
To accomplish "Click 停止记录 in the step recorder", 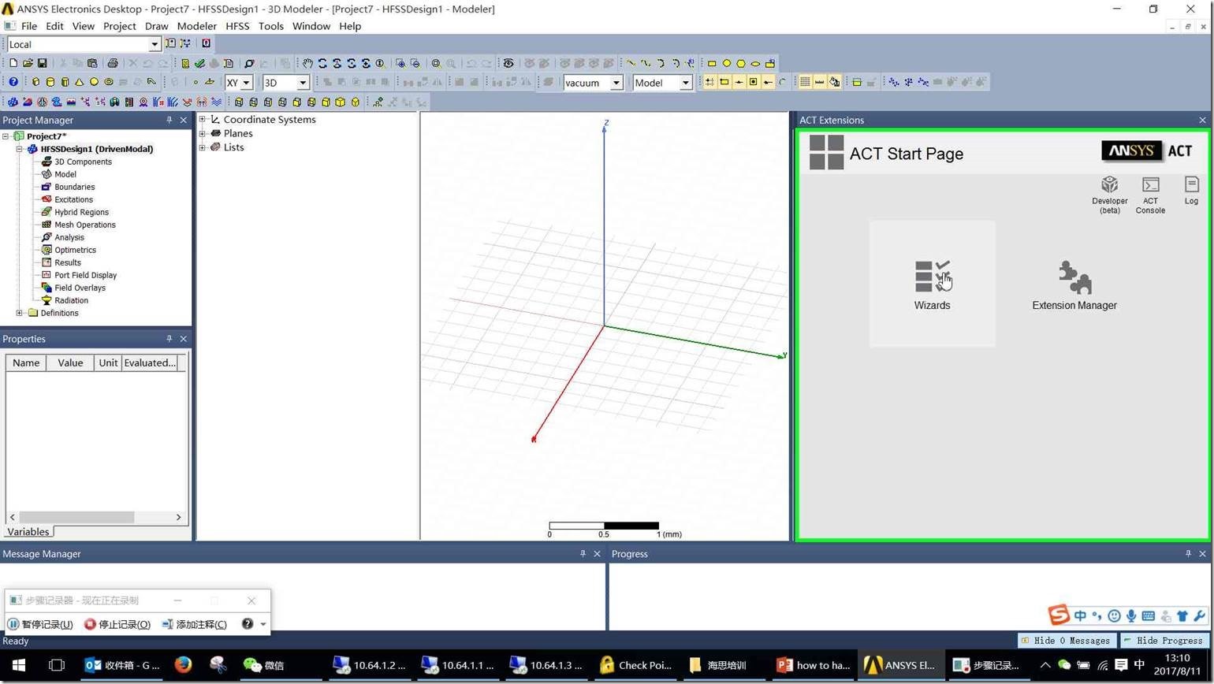I will point(117,624).
